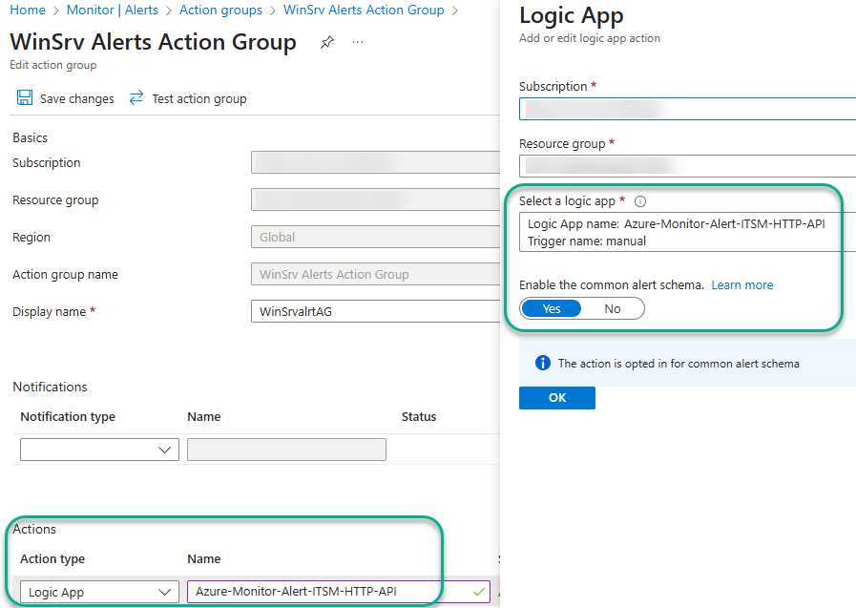The height and width of the screenshot is (608, 856).
Task: Click the info icon in the common alert schema banner
Action: [542, 362]
